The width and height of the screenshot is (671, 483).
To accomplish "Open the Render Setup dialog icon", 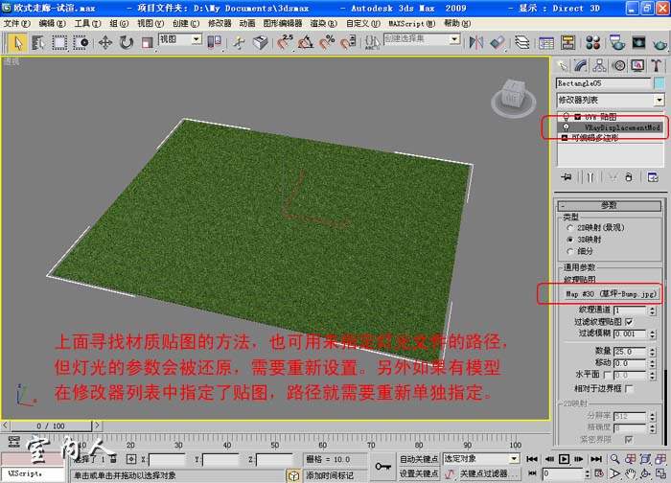I will (616, 42).
